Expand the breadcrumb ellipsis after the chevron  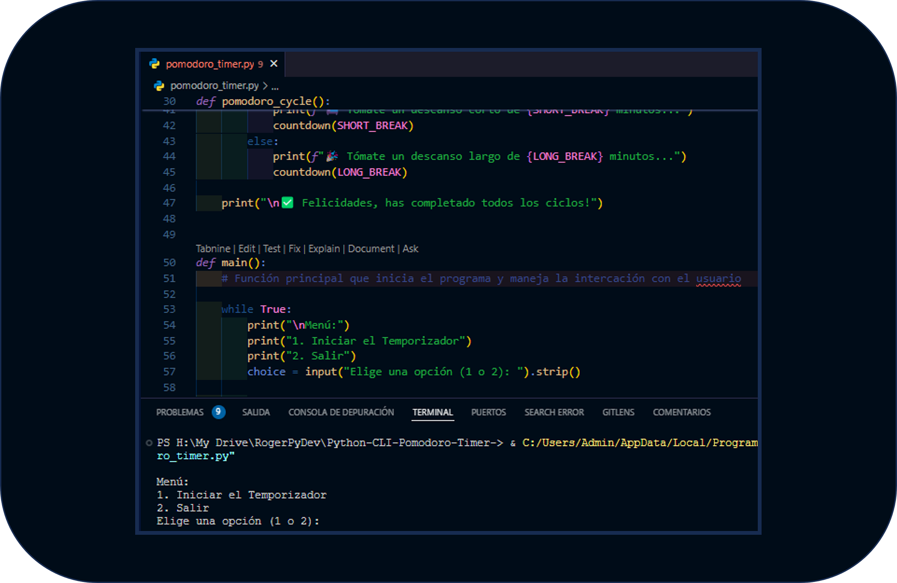(x=275, y=86)
